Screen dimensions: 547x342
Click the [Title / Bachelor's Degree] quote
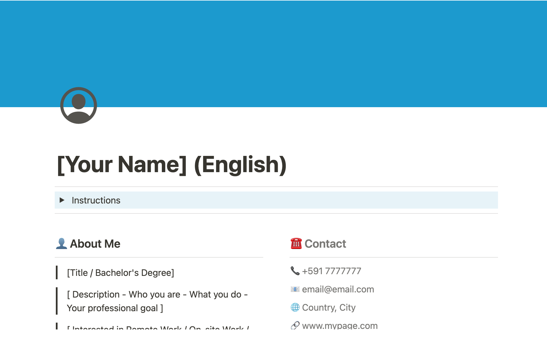pos(120,273)
